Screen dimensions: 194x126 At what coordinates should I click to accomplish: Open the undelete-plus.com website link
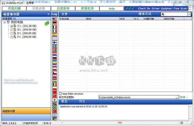coord(19,80)
